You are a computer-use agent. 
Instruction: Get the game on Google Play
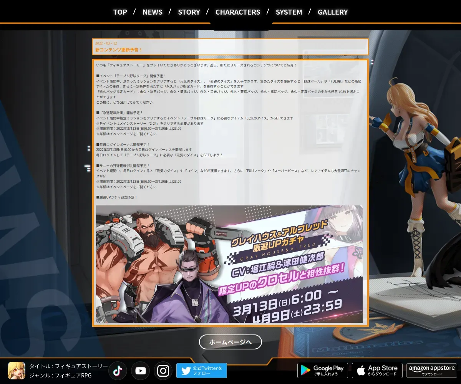(x=323, y=371)
